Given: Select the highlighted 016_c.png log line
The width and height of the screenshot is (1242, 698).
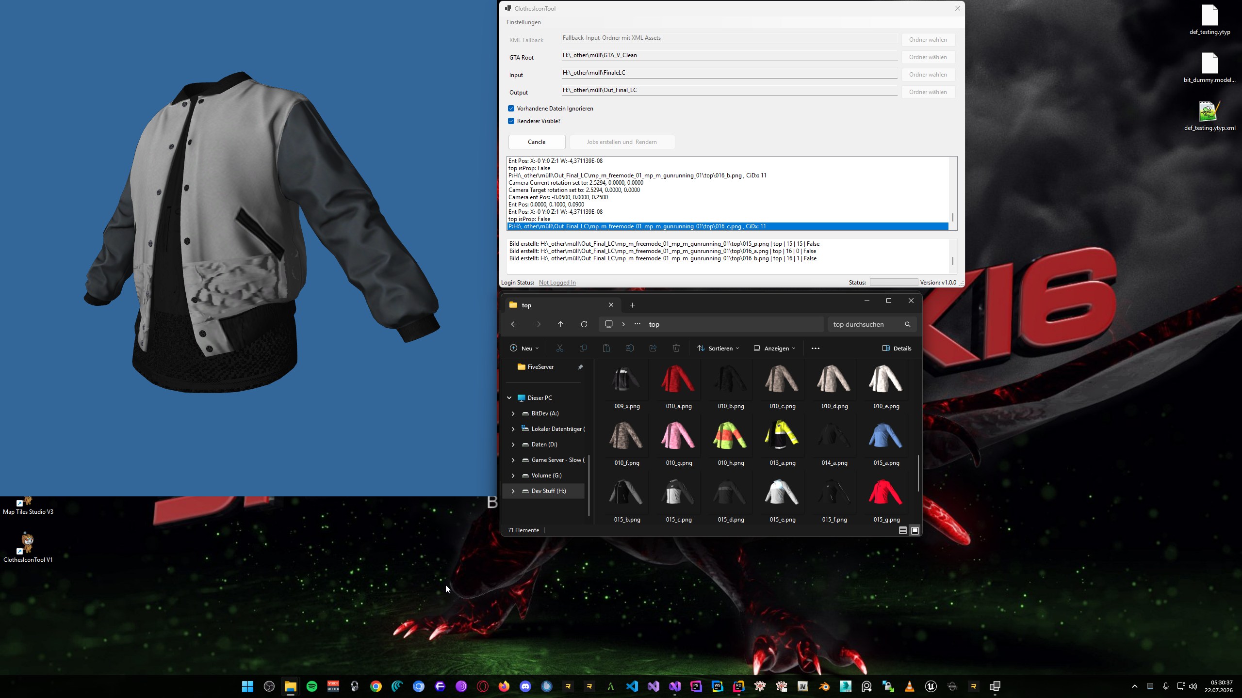Looking at the screenshot, I should (x=728, y=226).
